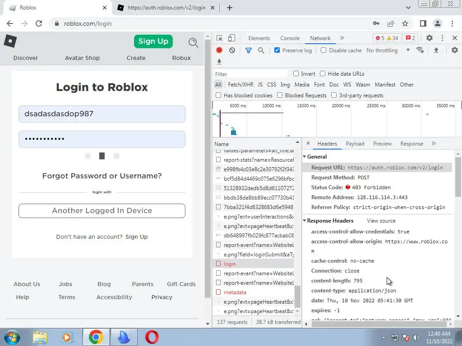
Task: Click Another Logged In Device button
Action: pyautogui.click(x=102, y=211)
